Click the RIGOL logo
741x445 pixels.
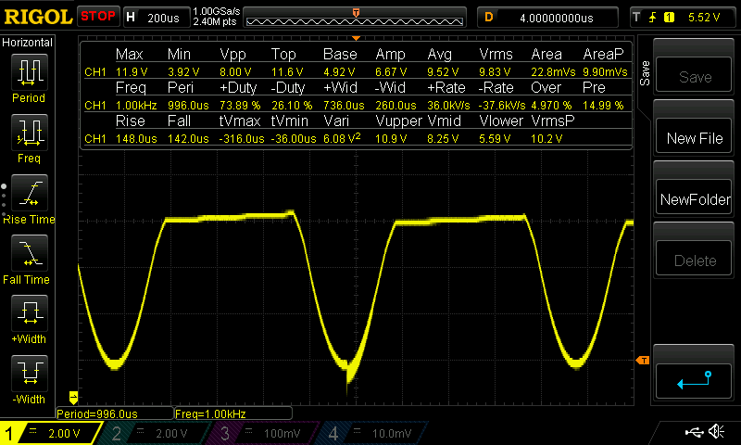coord(38,18)
